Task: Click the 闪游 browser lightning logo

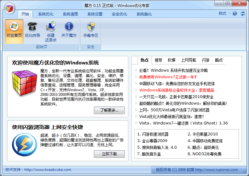Action: click(x=25, y=145)
